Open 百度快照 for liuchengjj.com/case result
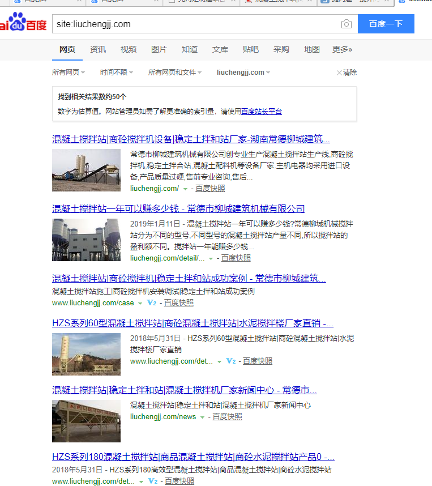Viewport: 432px width, 486px height. (x=179, y=303)
